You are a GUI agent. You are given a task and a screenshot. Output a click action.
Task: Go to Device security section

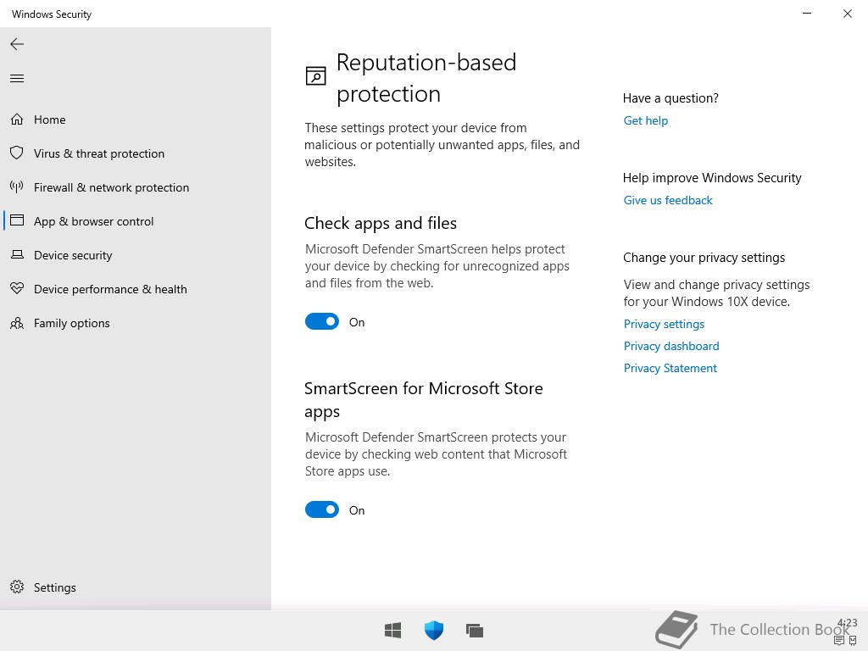coord(136,255)
